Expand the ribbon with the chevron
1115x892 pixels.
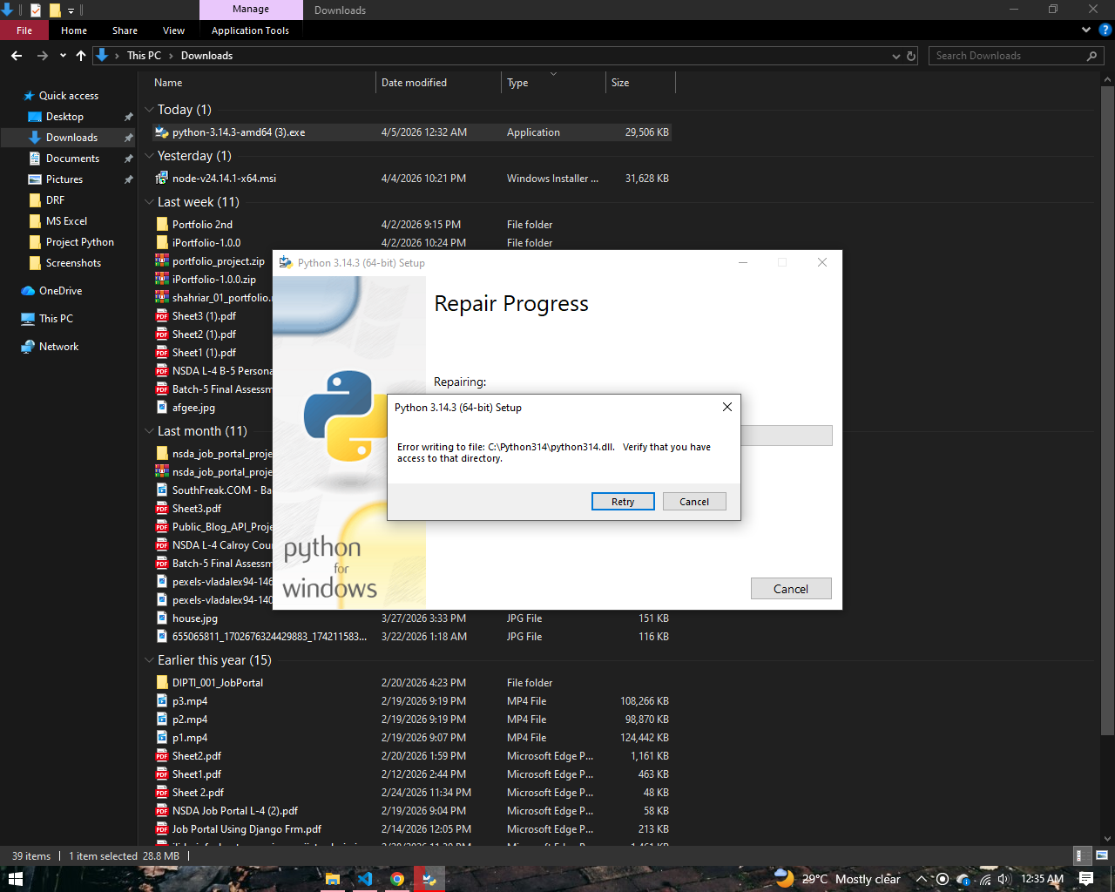click(1086, 30)
